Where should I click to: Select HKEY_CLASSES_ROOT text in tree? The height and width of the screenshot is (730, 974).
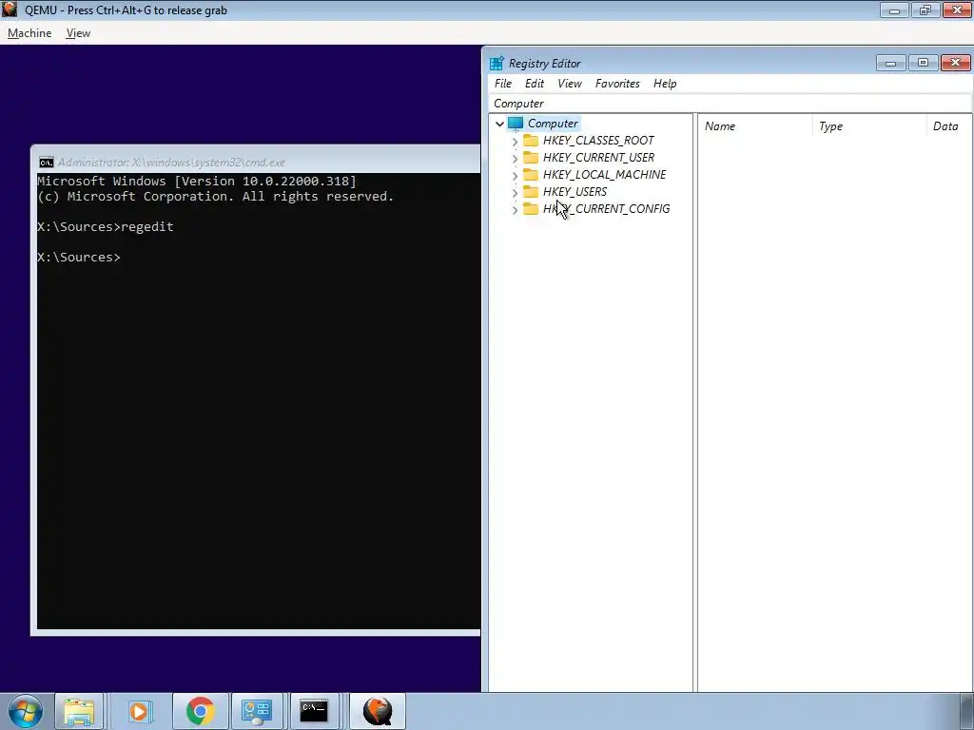click(598, 141)
